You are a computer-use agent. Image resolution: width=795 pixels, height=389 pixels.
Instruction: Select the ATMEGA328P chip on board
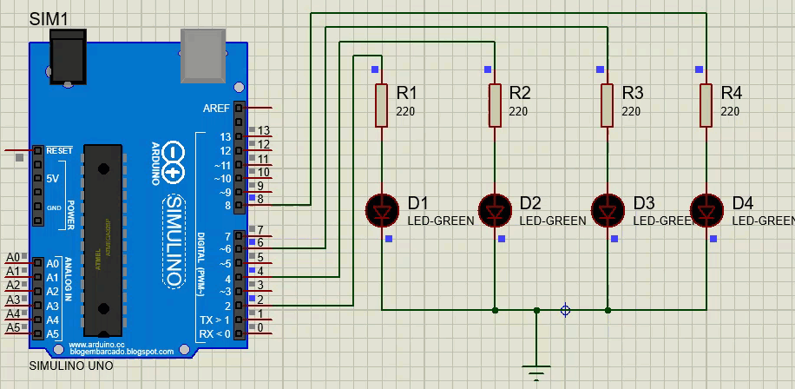pyautogui.click(x=103, y=241)
